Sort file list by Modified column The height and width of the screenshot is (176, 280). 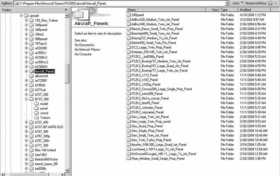point(255,10)
